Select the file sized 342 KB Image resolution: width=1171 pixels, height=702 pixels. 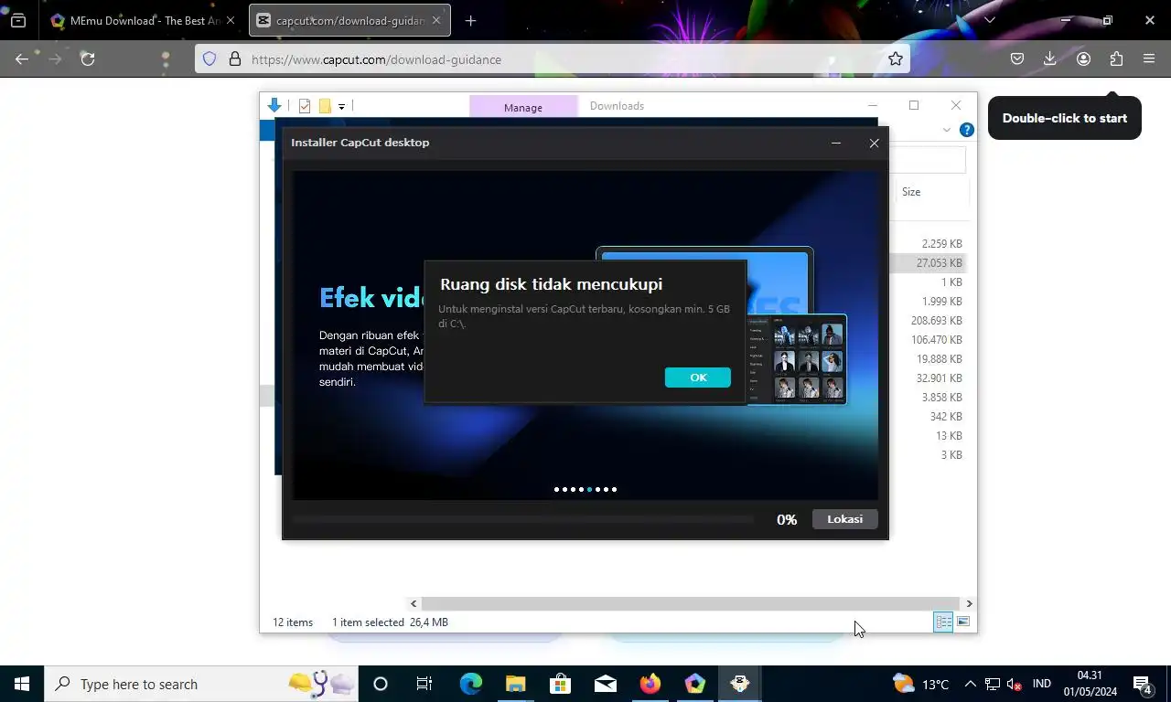[946, 417]
